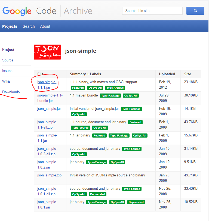The image size is (209, 221).
Task: Focus the Search this site field
Action: pos(152,11)
